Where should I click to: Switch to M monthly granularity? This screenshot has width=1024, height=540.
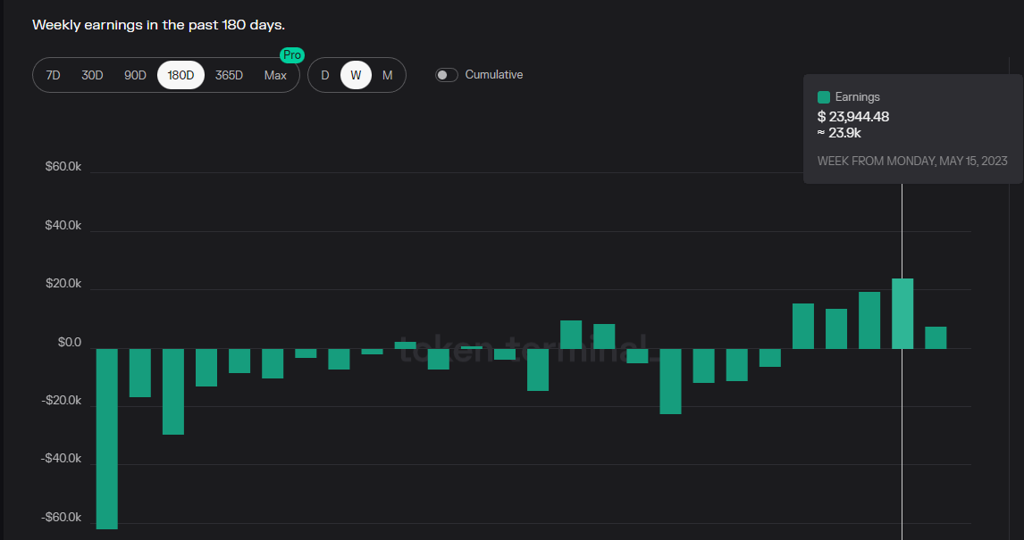tap(387, 75)
